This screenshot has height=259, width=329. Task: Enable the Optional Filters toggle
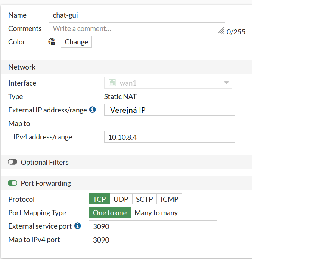(13, 162)
